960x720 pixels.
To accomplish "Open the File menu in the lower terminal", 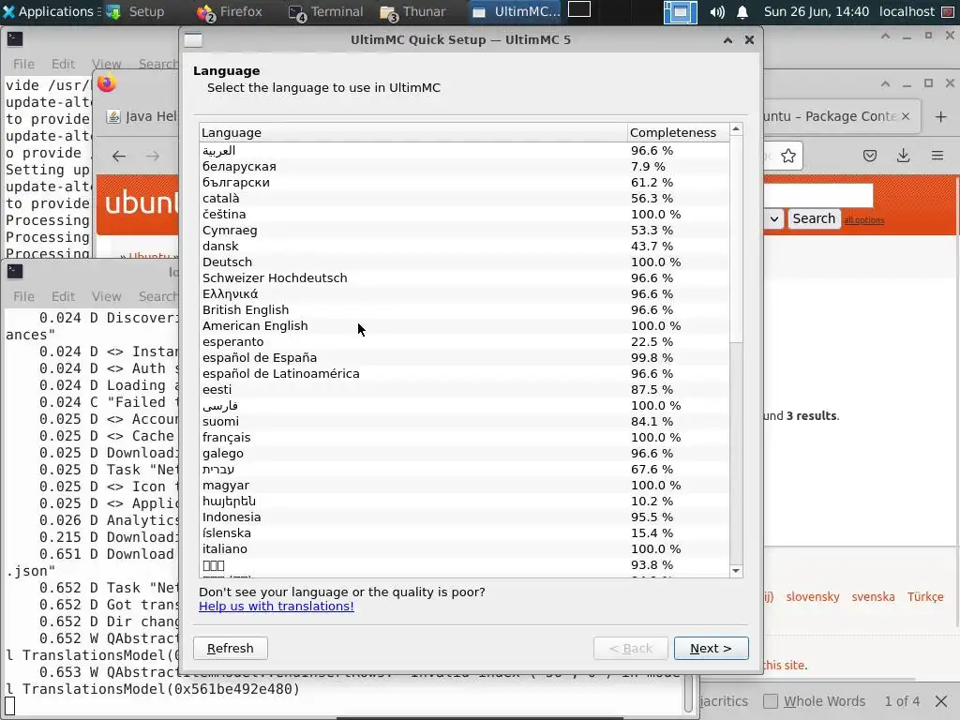I will pos(23,296).
